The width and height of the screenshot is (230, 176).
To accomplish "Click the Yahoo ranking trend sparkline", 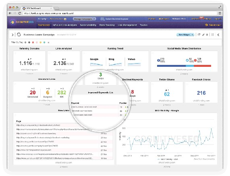I will 134,64.
